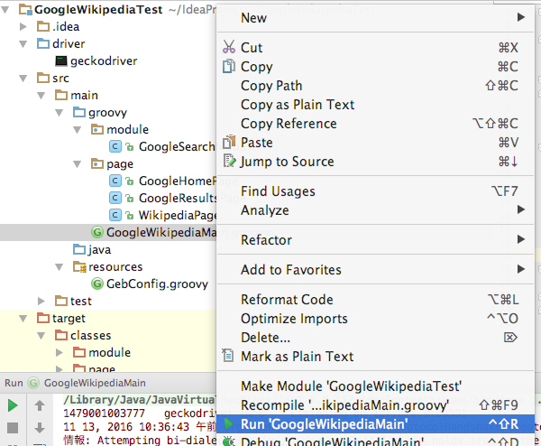
Task: Collapse the page package under groovy
Action: (77, 164)
